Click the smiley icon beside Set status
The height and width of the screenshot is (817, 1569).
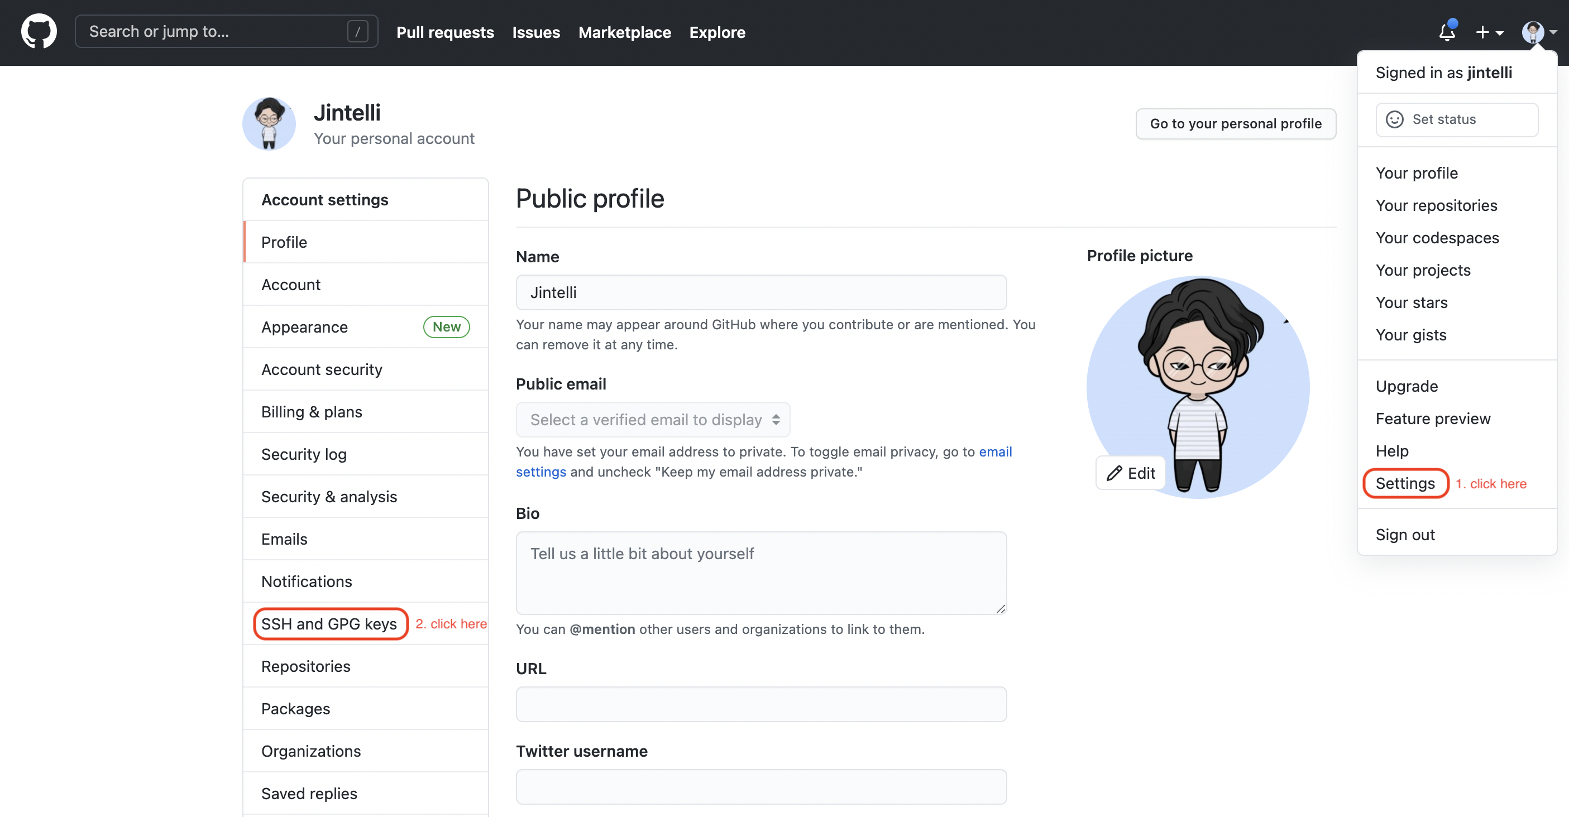coord(1394,119)
